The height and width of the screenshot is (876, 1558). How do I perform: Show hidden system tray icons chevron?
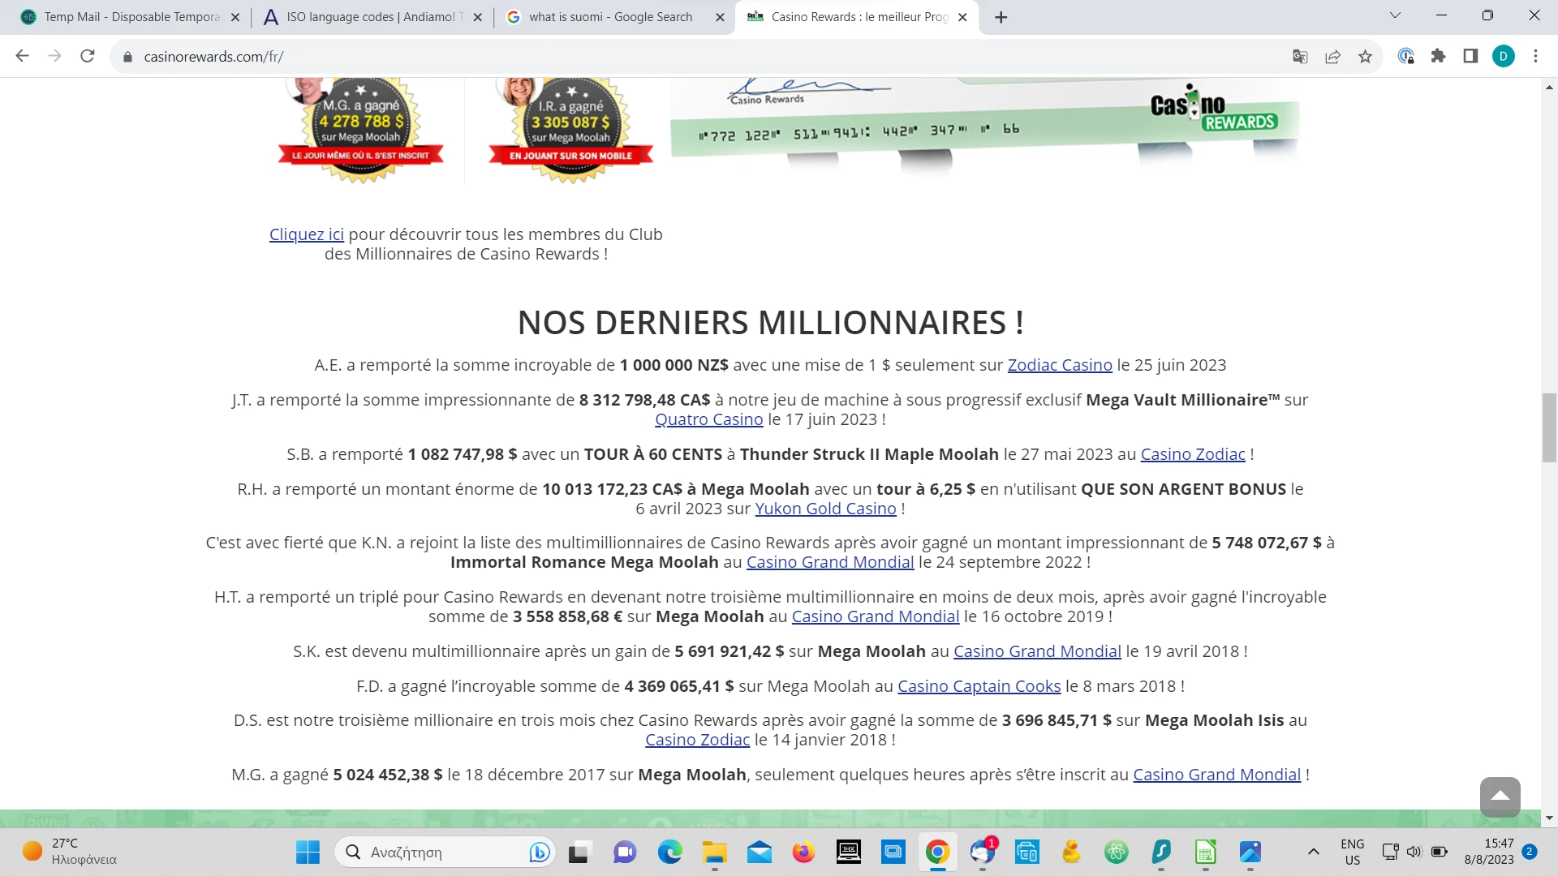pyautogui.click(x=1313, y=852)
